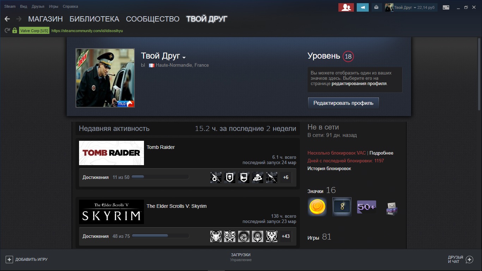Reload the page with refresh icon
This screenshot has height=271, width=482.
[x=7, y=31]
